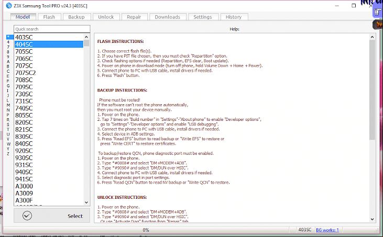Select model 805SC in list
Screen dimensions: 383x237
tap(49, 115)
